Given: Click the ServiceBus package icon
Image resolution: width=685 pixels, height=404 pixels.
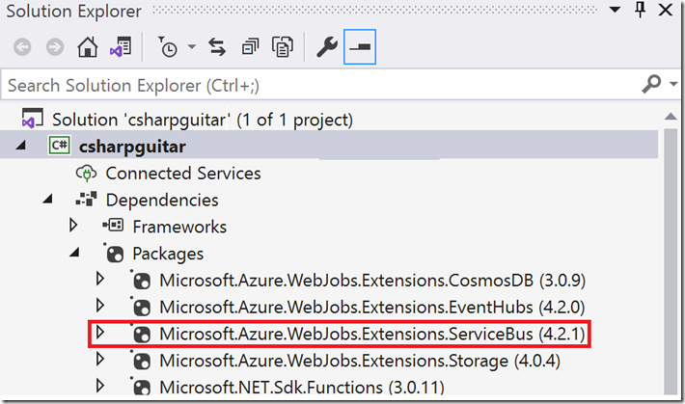Looking at the screenshot, I should (141, 334).
